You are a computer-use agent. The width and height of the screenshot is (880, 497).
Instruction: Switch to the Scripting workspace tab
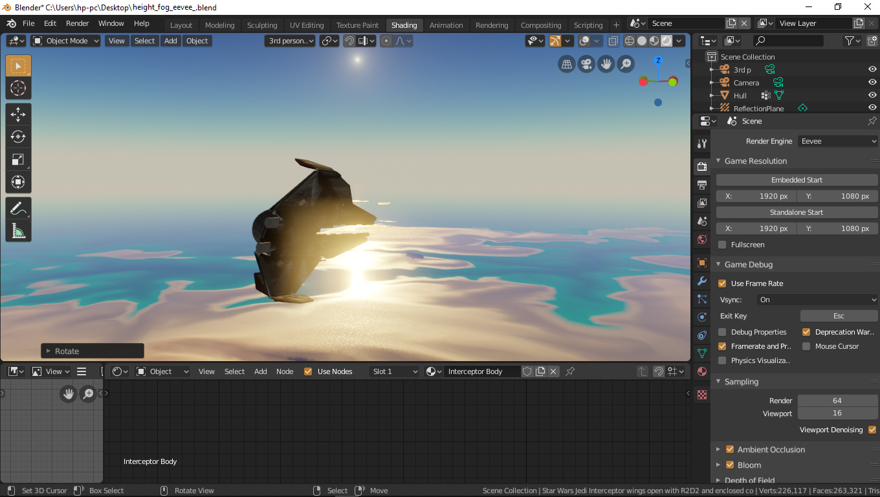[x=588, y=25]
